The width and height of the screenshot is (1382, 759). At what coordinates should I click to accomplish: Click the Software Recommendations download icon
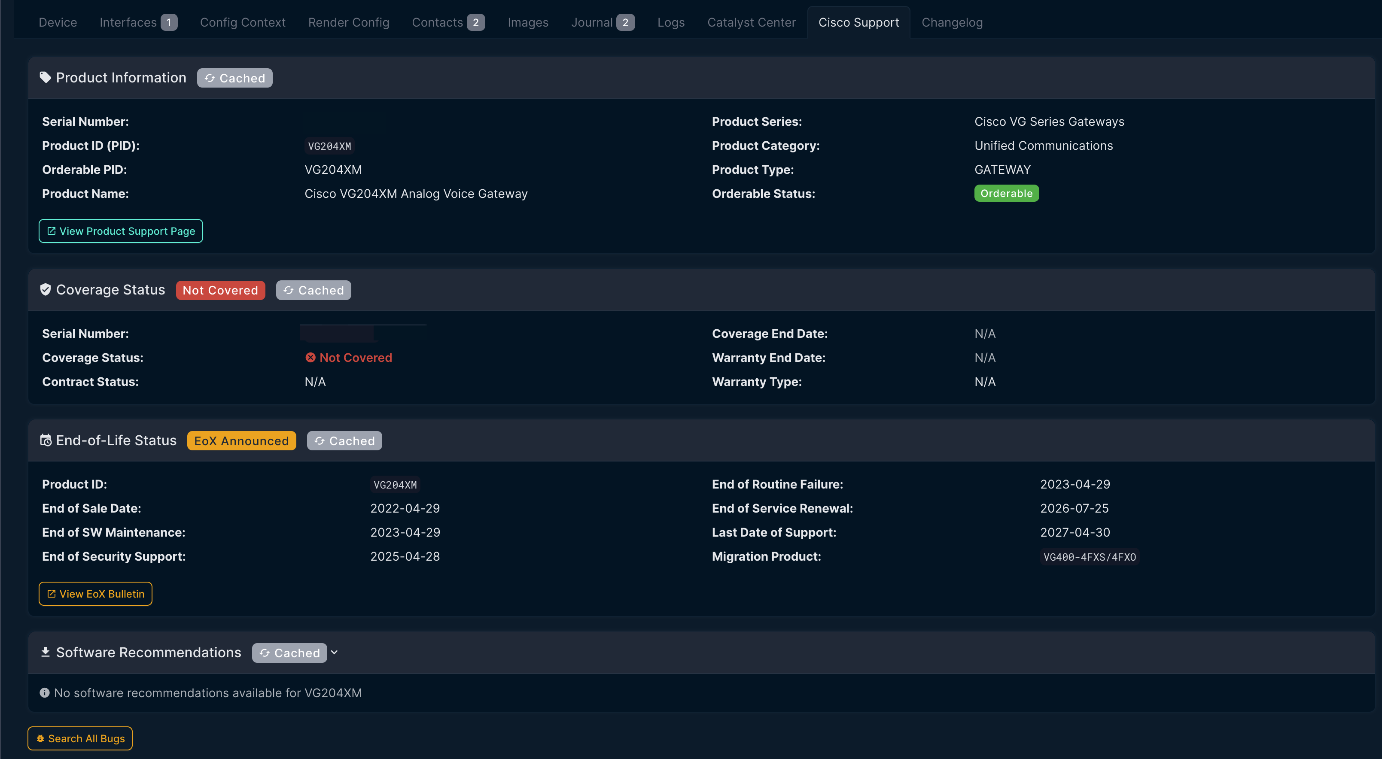[x=46, y=652]
